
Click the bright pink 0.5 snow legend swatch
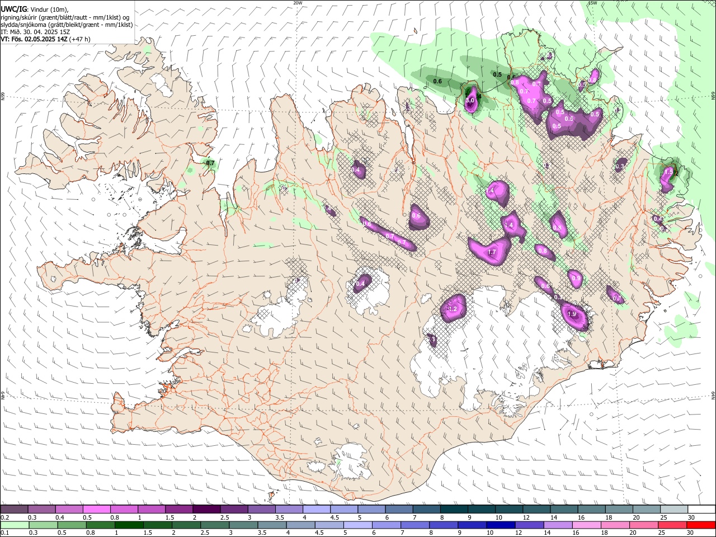click(x=96, y=510)
